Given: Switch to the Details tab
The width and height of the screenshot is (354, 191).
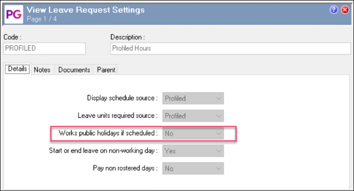Looking at the screenshot, I should click(17, 69).
